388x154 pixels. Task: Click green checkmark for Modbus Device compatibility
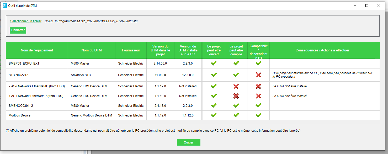(258, 115)
